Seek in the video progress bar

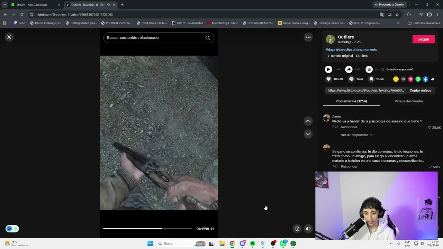point(147,229)
